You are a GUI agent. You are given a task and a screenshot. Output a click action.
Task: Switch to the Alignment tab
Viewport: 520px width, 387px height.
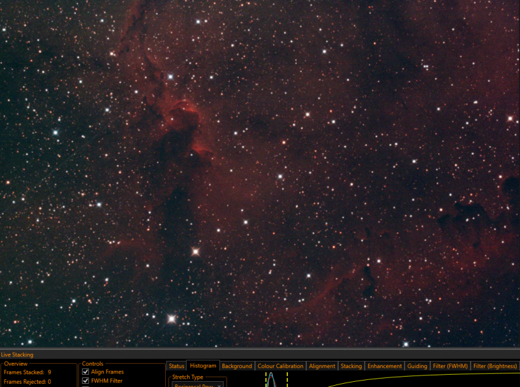[x=322, y=366]
